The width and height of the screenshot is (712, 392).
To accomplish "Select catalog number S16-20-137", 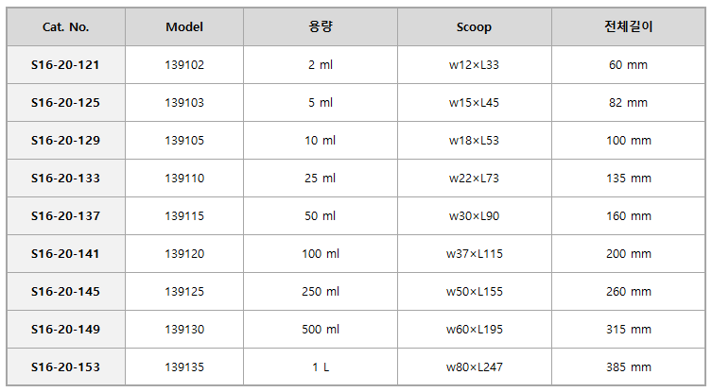I will (65, 216).
